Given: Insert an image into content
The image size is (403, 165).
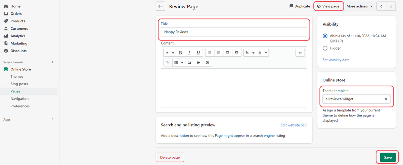Looking at the screenshot, I should [x=189, y=63].
